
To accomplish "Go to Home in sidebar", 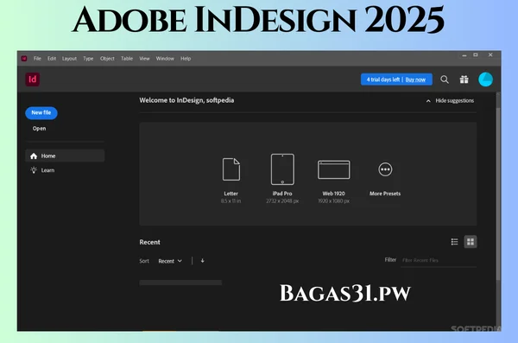I will (x=65, y=156).
